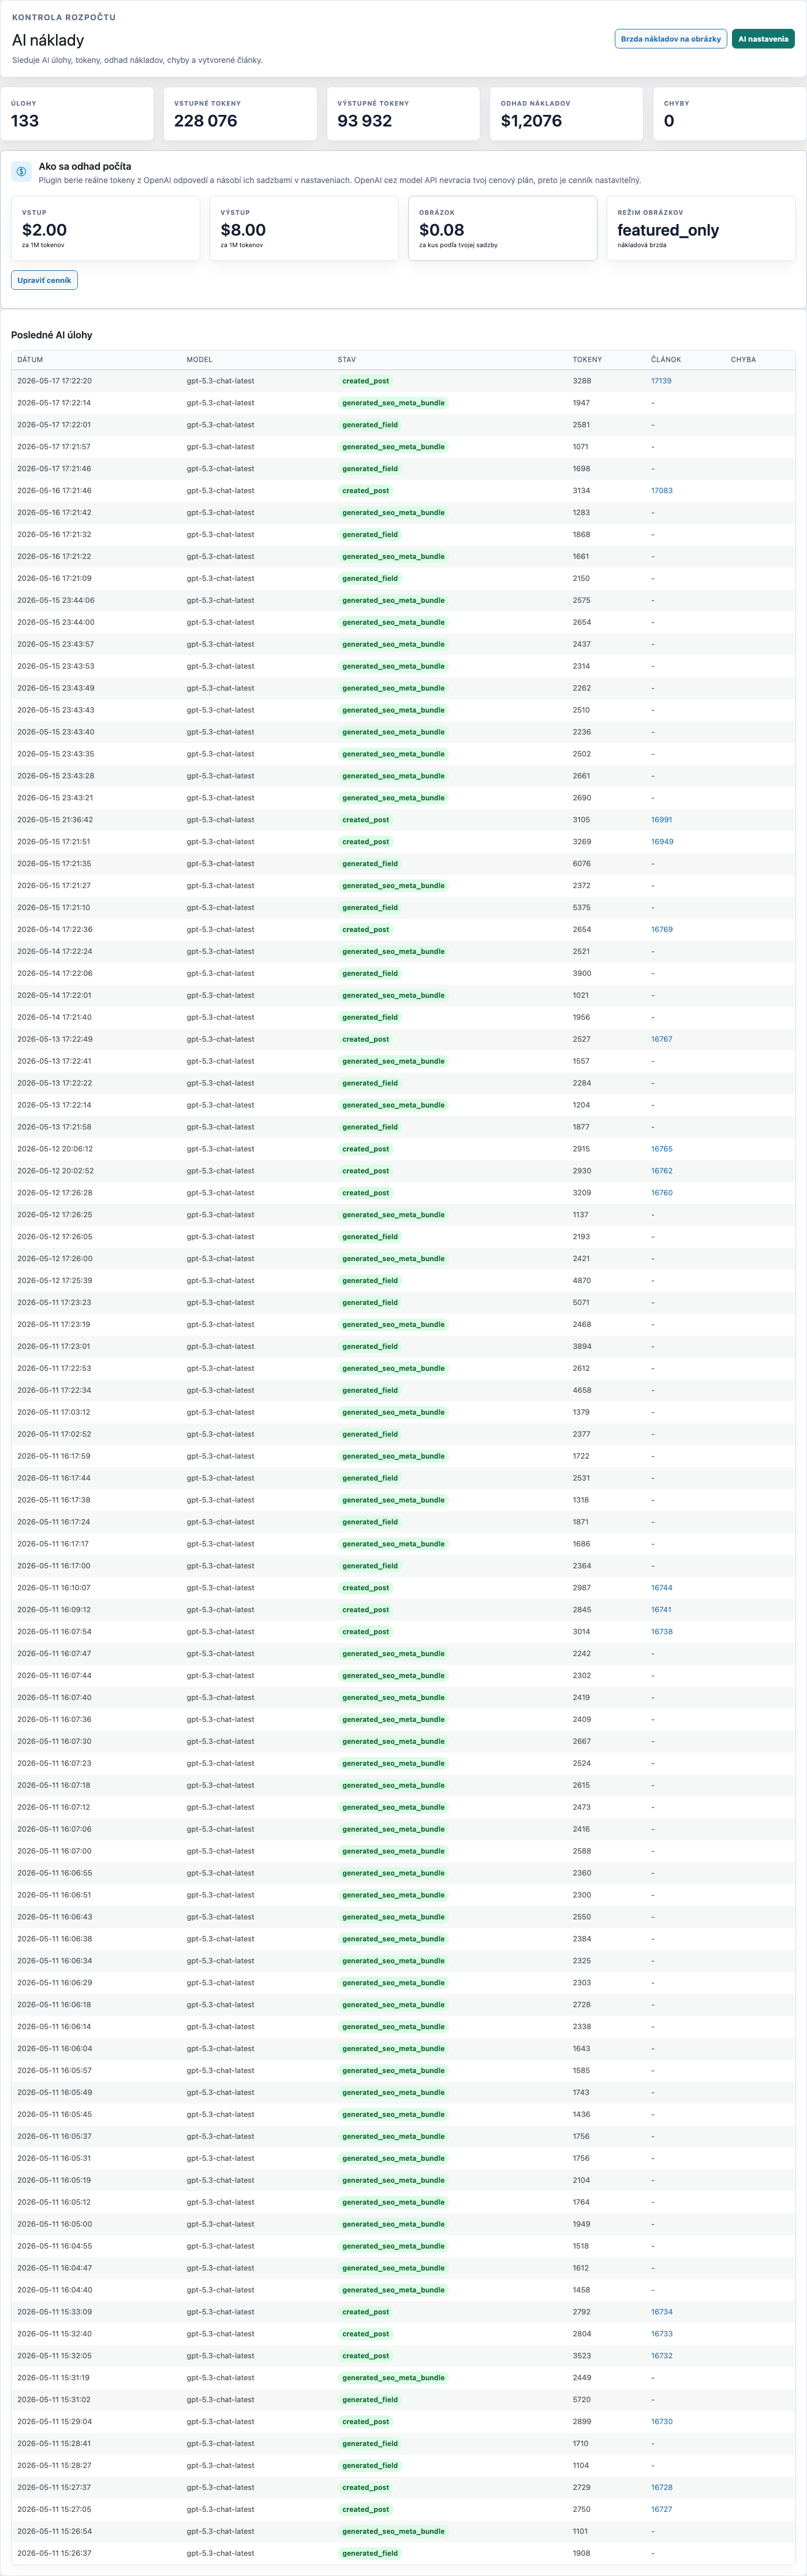
Task: Select the 'Obrázok $0.08' price card
Action: 502,228
